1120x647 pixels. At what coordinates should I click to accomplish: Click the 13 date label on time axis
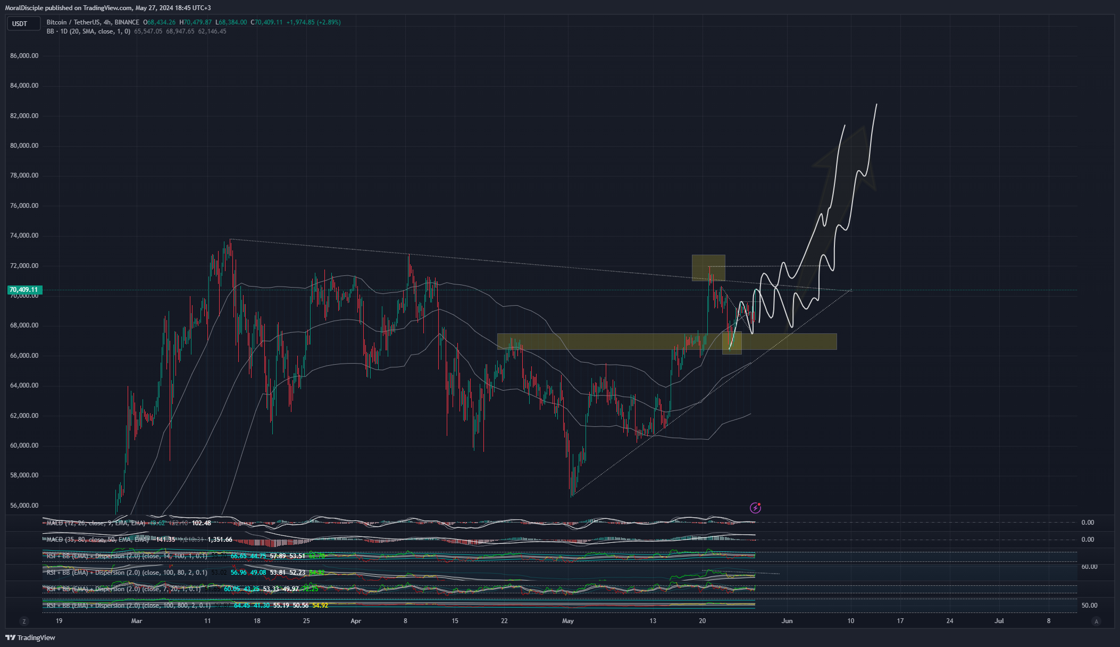pos(653,621)
